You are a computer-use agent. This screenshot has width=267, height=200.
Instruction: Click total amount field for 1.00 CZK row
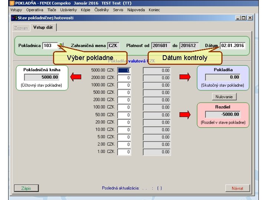click(x=156, y=152)
